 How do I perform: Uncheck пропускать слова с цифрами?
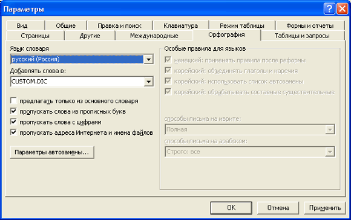pyautogui.click(x=14, y=122)
